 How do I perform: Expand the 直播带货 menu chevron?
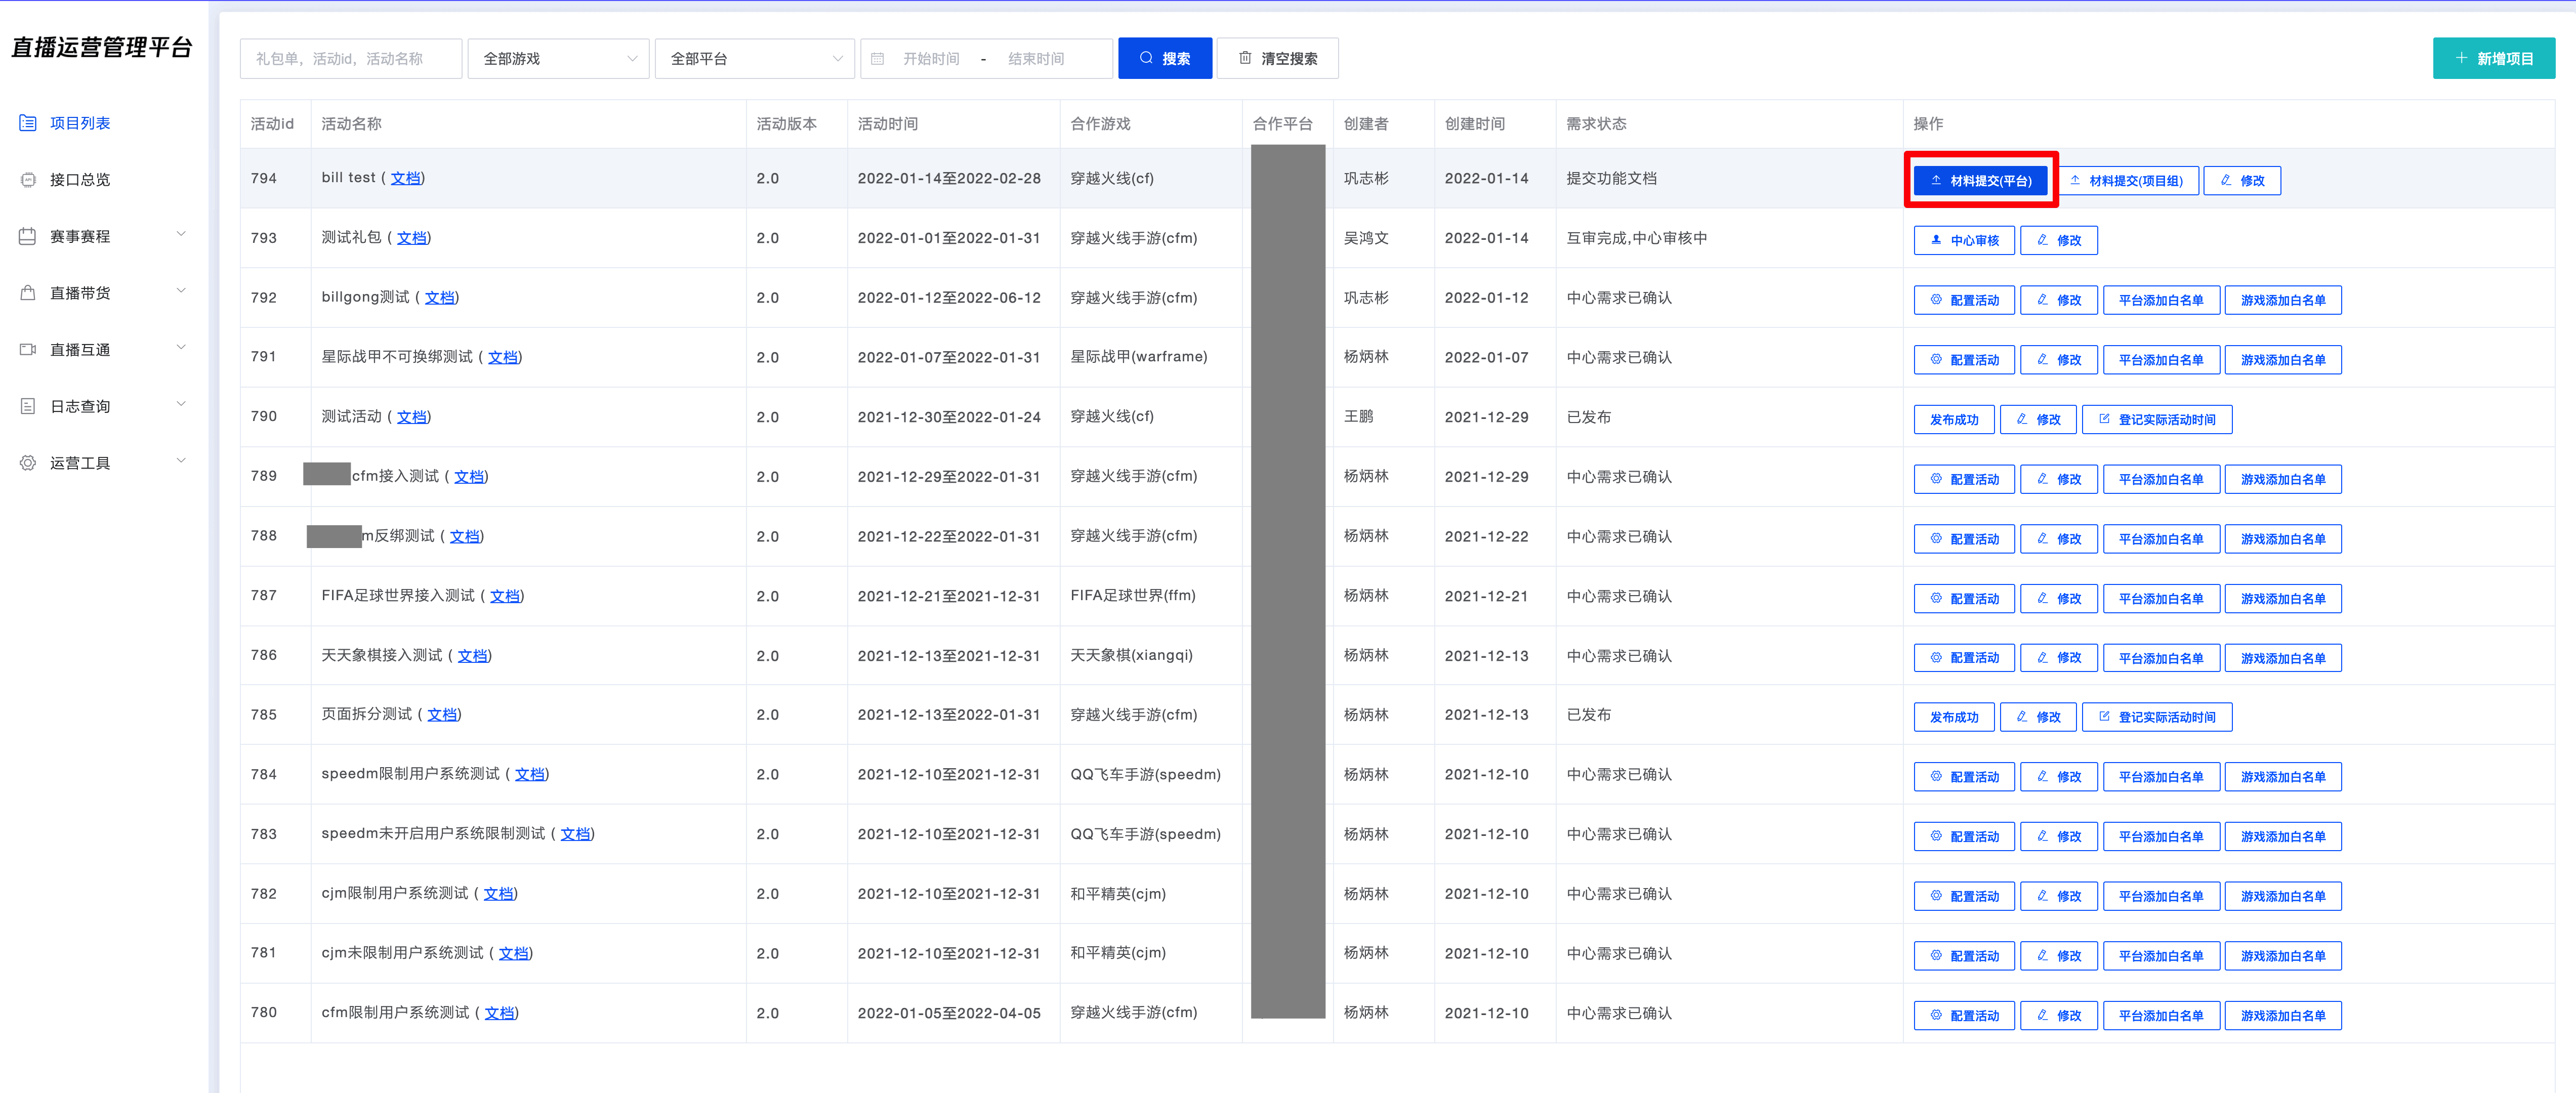click(x=181, y=292)
